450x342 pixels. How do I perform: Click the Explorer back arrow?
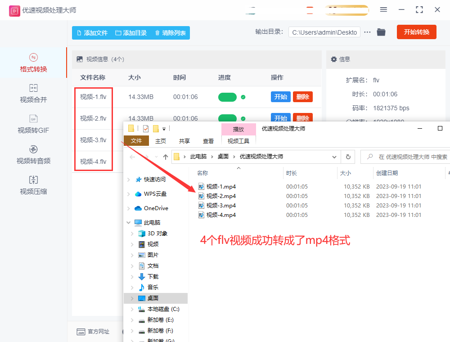[132, 157]
